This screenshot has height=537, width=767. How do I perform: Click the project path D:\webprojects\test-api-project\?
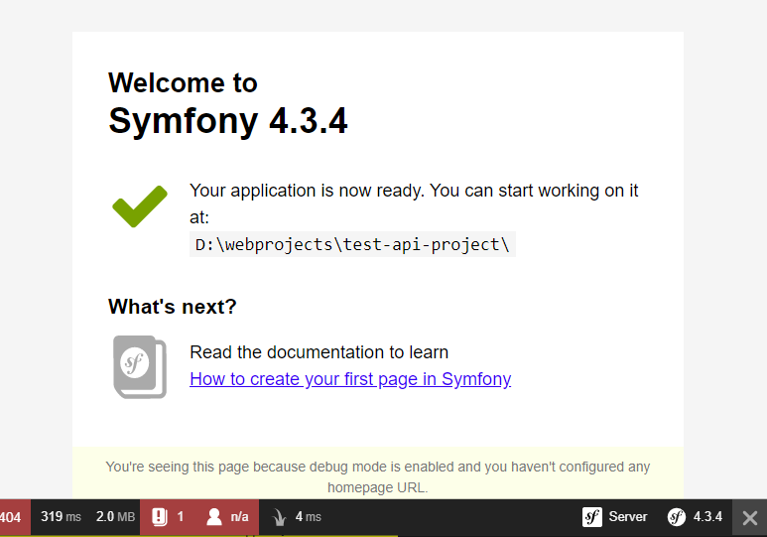click(352, 244)
